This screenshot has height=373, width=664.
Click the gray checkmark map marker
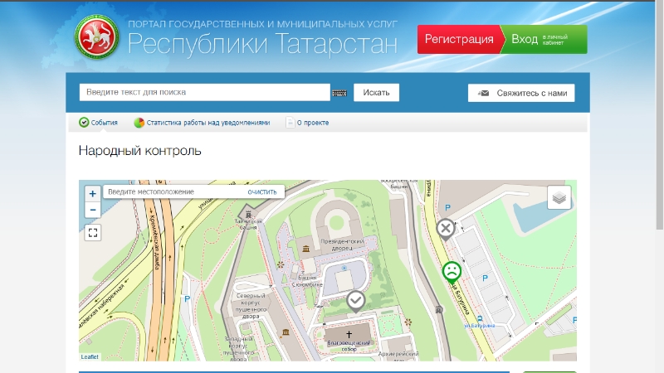point(355,299)
